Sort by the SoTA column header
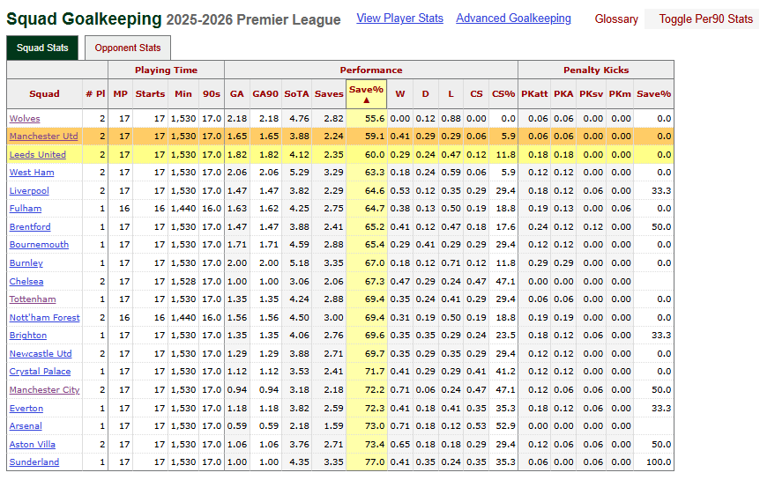The image size is (775, 480). pyautogui.click(x=296, y=93)
